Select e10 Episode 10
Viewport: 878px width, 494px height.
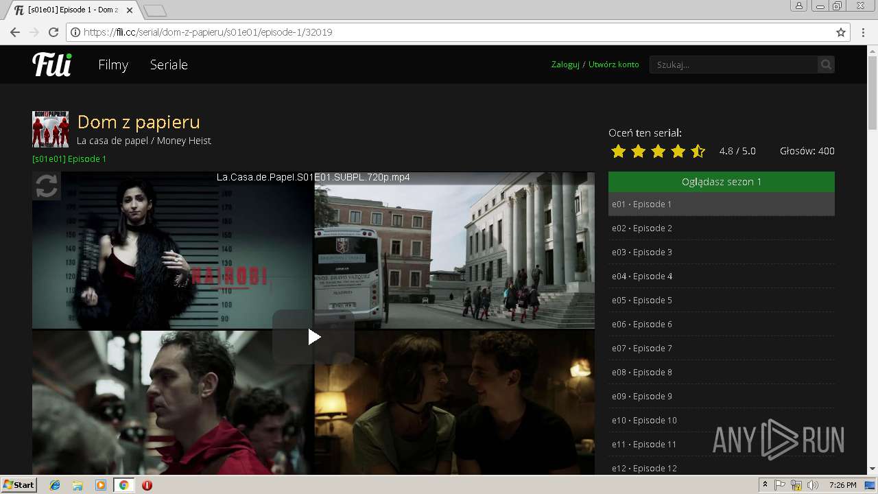pyautogui.click(x=722, y=420)
